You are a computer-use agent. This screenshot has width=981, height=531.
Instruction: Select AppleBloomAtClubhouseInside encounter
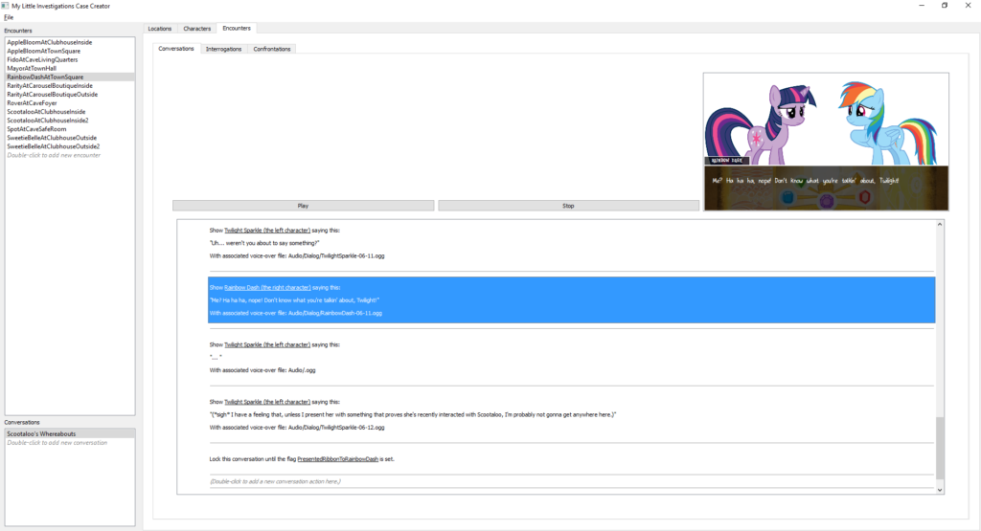point(69,42)
